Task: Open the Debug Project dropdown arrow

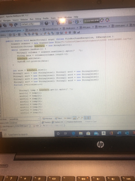Action: 73,22
